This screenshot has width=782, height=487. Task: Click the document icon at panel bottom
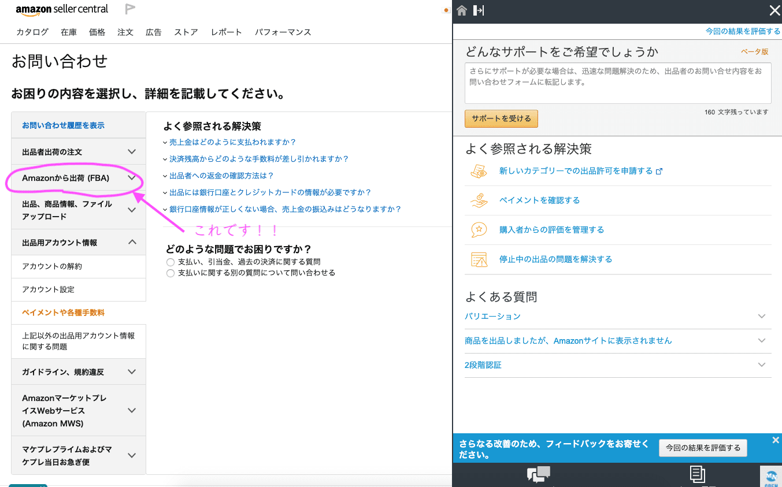[x=698, y=475]
